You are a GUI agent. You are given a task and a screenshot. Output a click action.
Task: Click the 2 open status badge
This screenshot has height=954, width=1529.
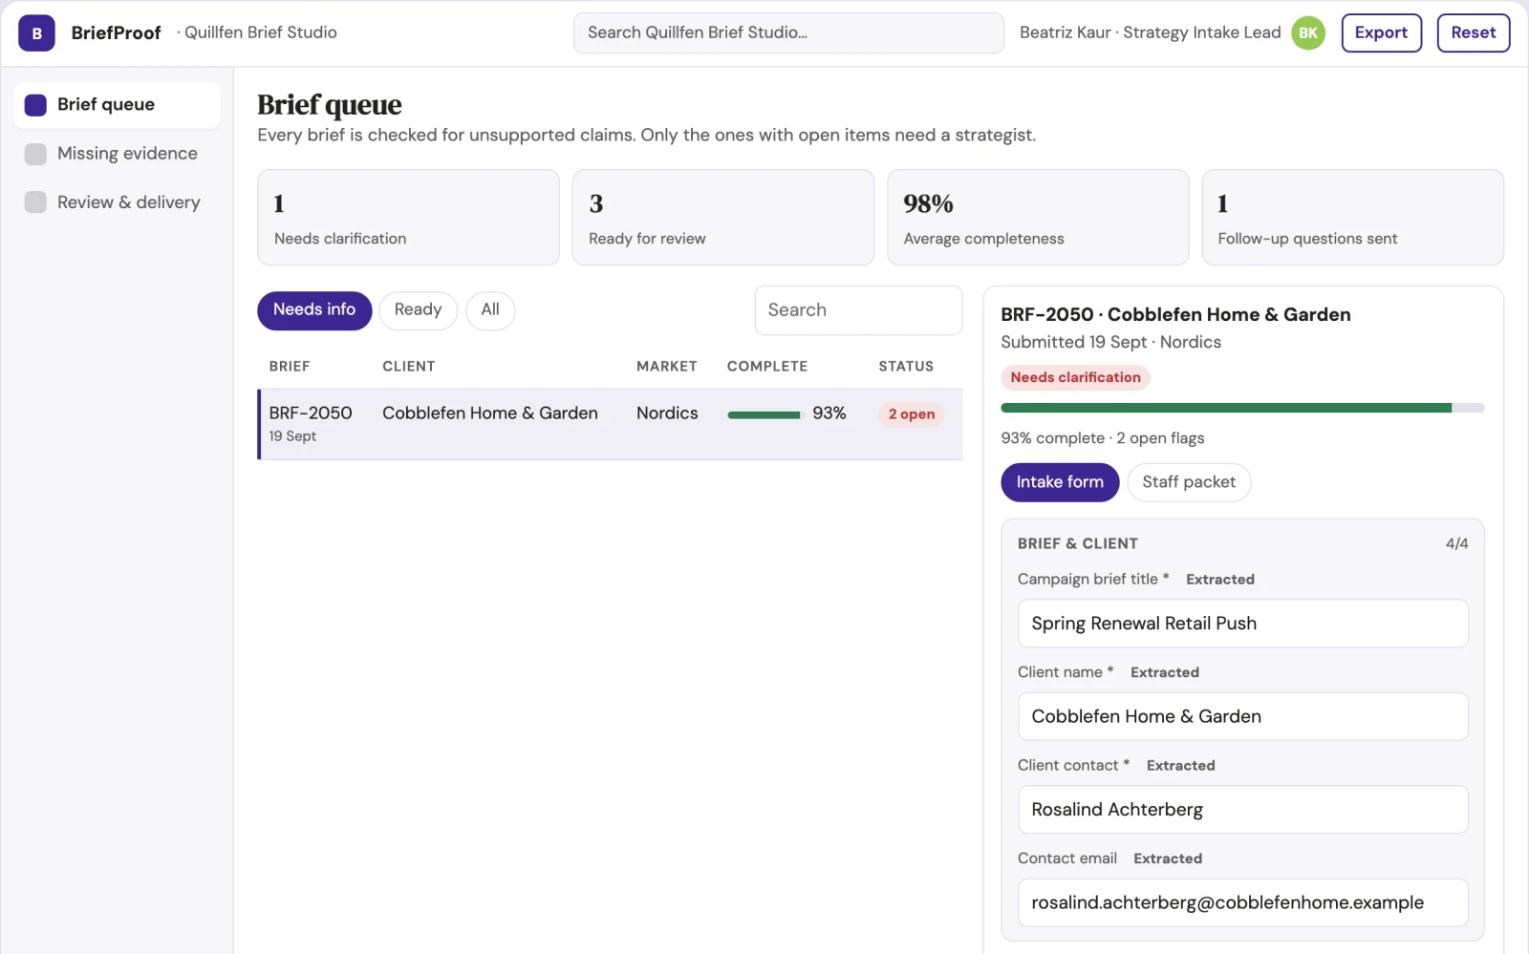click(912, 414)
